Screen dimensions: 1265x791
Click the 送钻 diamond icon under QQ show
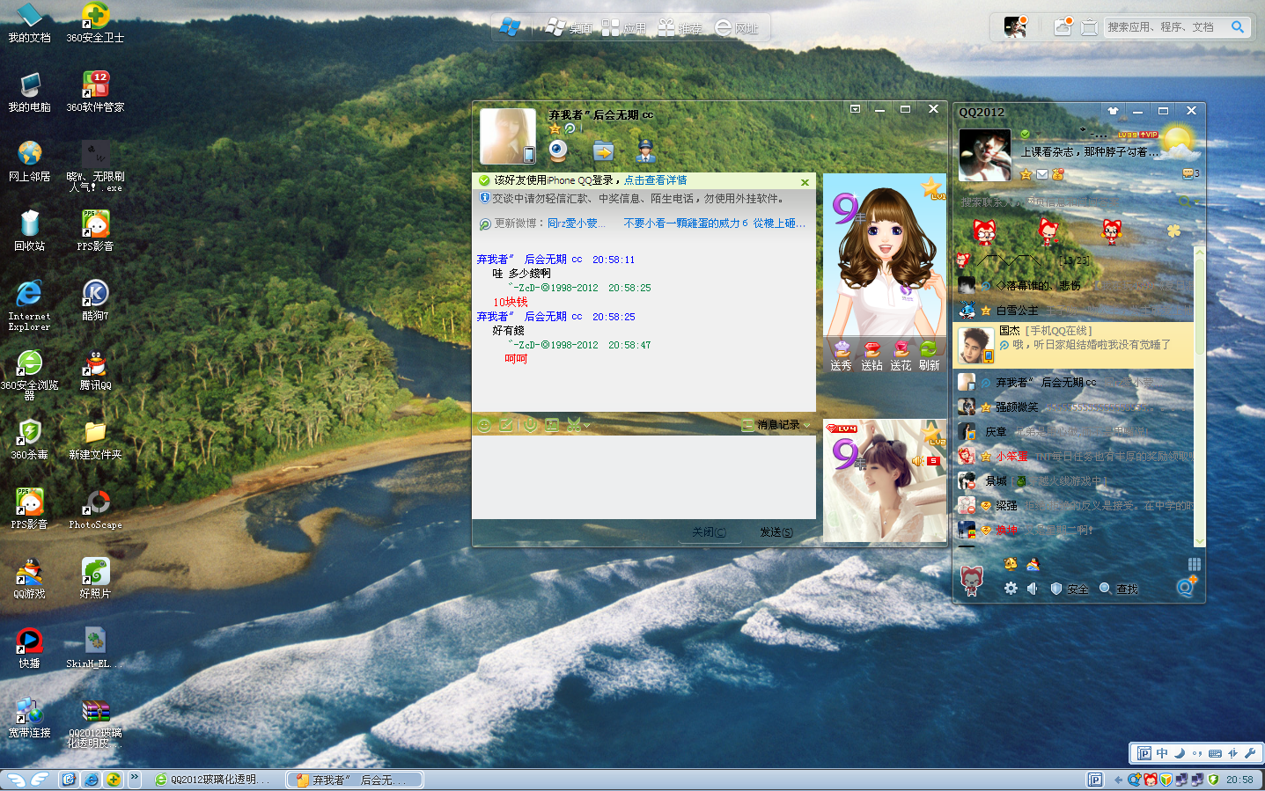(x=872, y=356)
